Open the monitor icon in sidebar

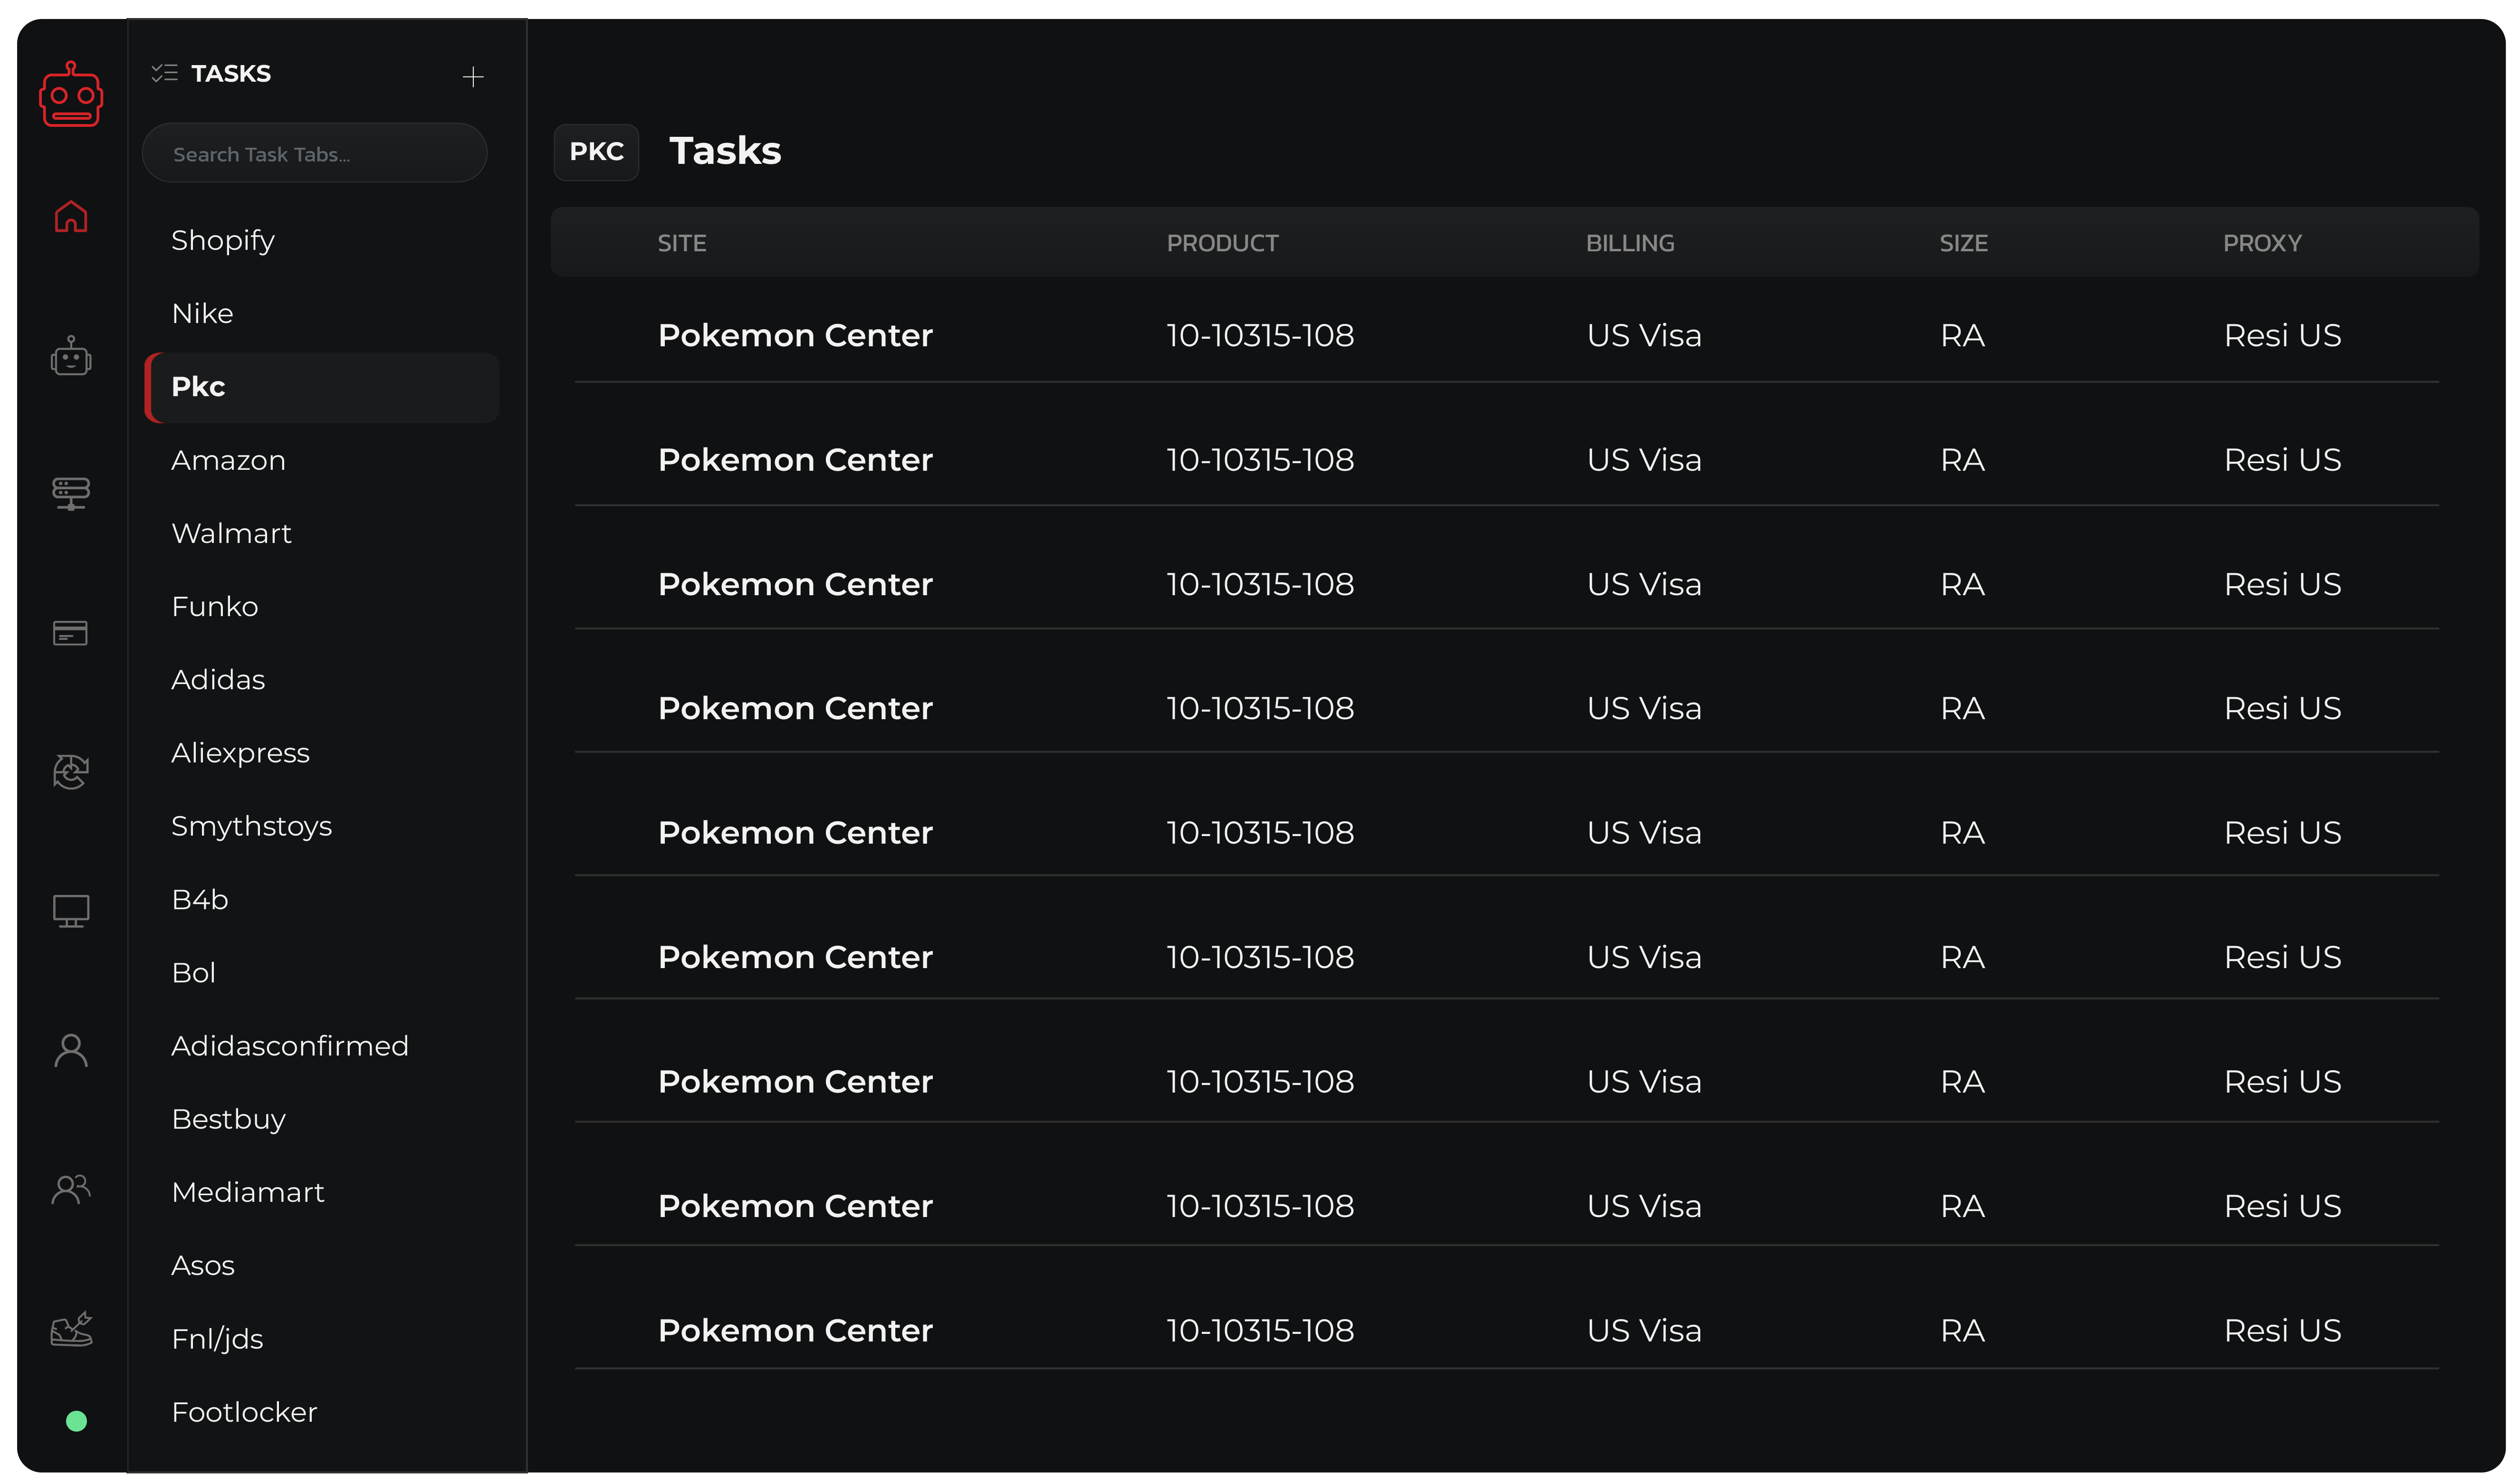click(x=71, y=911)
